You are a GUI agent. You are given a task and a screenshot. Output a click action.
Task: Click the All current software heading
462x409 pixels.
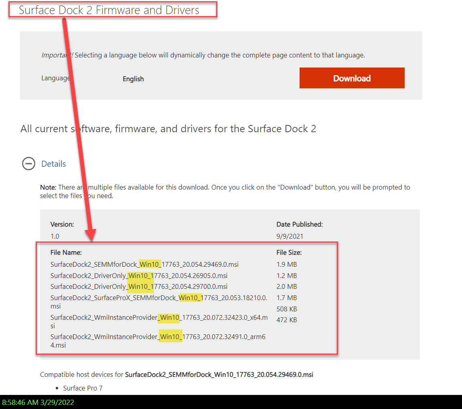pos(168,129)
